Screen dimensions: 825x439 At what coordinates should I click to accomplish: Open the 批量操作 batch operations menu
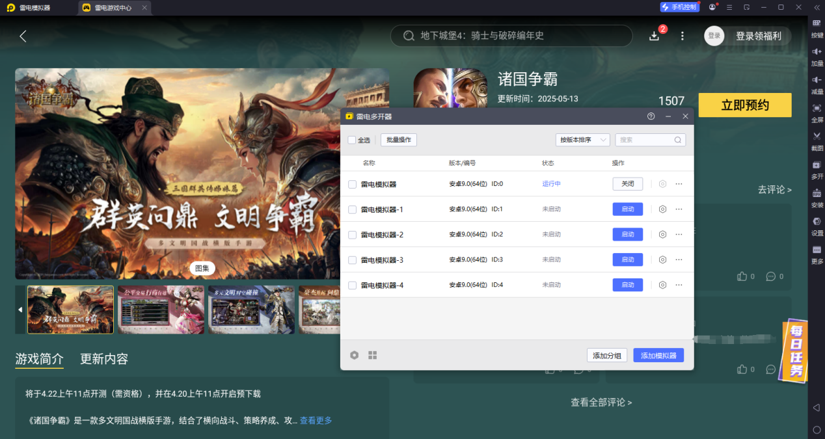click(399, 140)
